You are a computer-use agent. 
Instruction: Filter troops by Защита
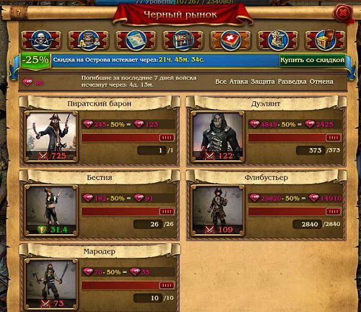tap(263, 81)
